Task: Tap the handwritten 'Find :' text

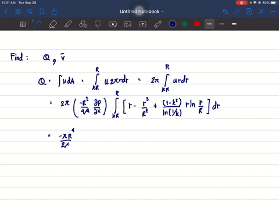Action: click(x=19, y=57)
